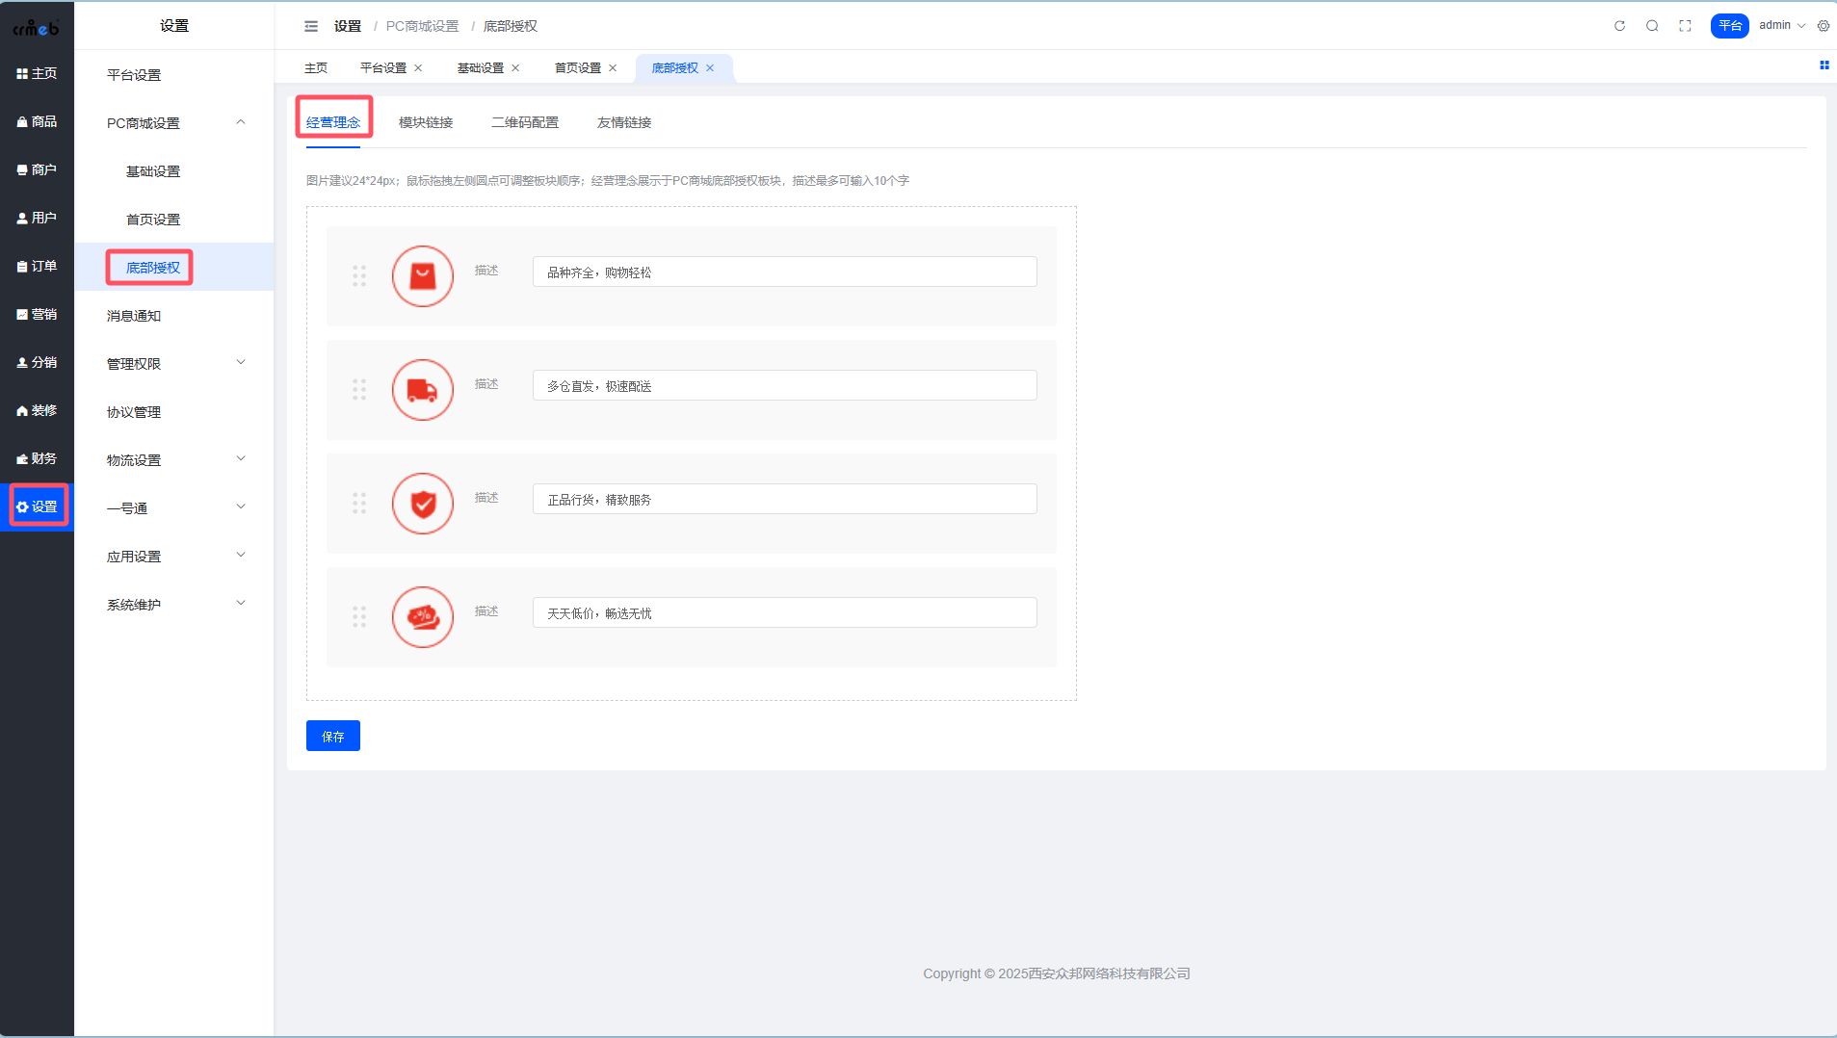Click the 保存 button

[332, 736]
